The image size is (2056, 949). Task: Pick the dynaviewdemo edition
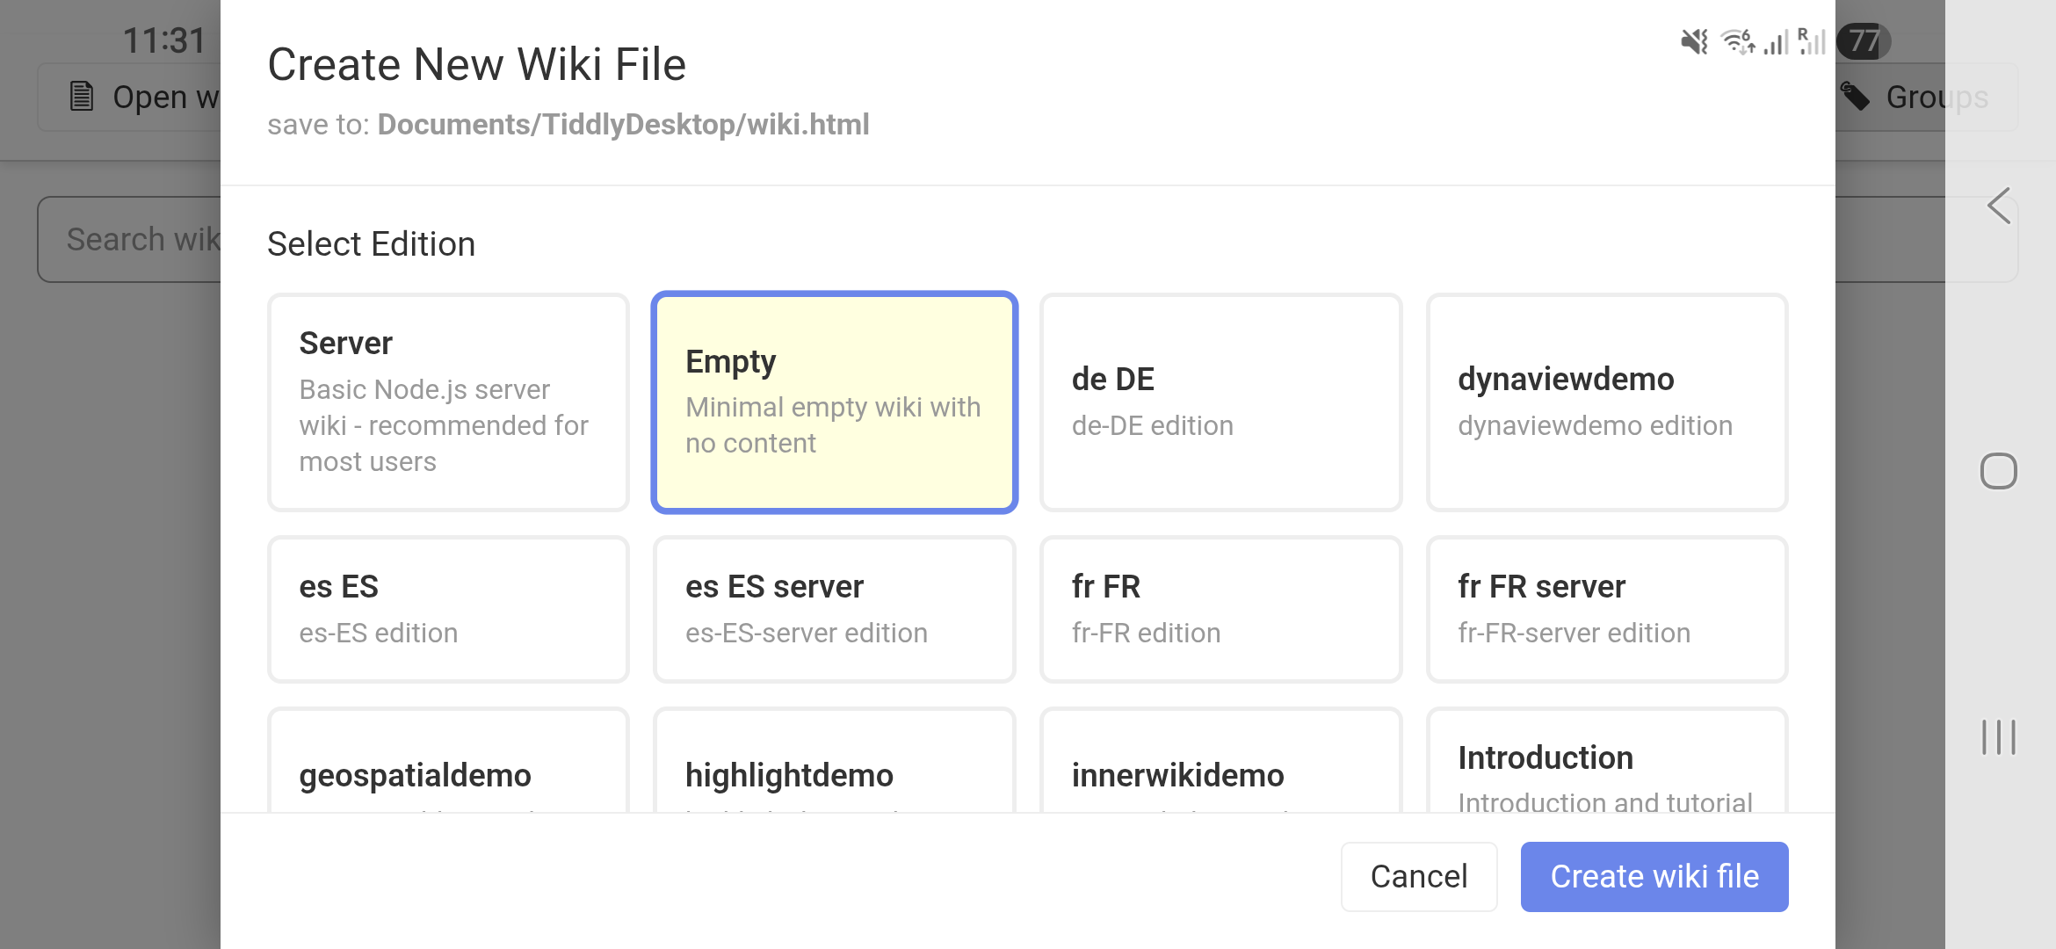[x=1607, y=402]
